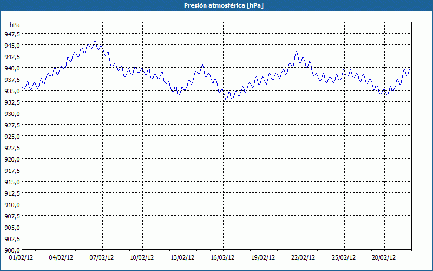Screen dimensions: 433x271
Task: Click the hPa unit label on the y-axis
Action: [x=15, y=25]
